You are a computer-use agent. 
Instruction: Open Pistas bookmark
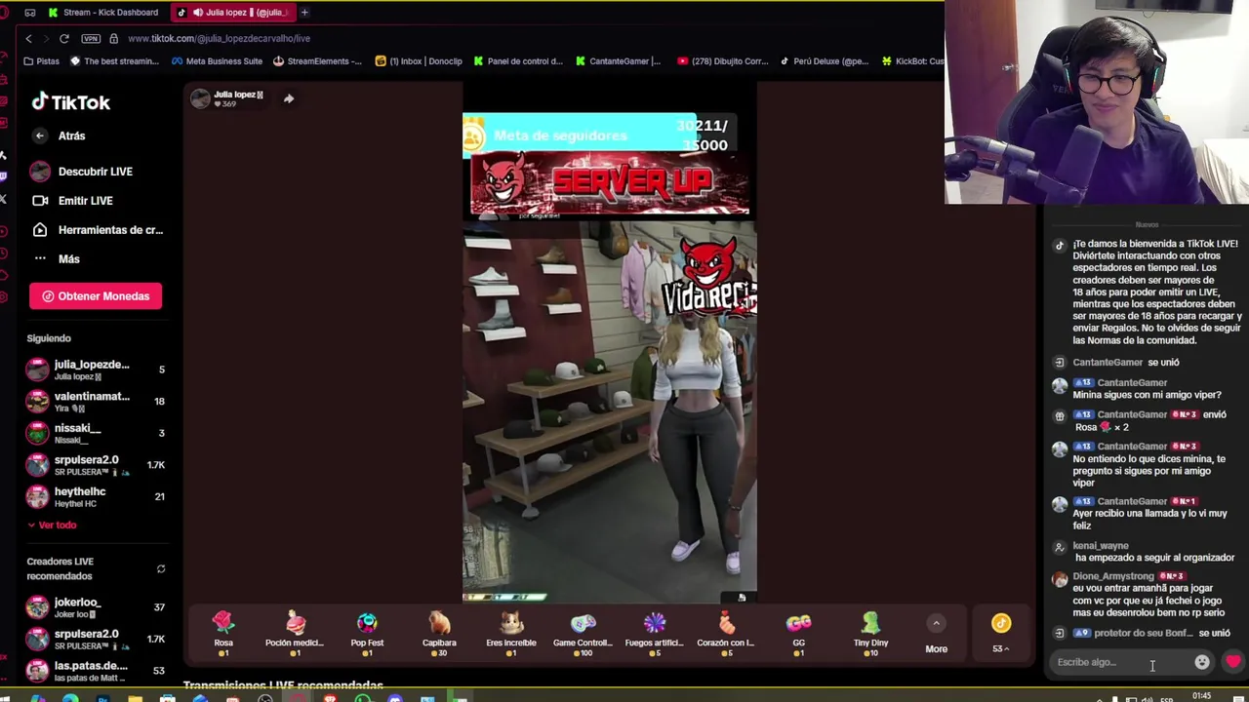(x=41, y=61)
